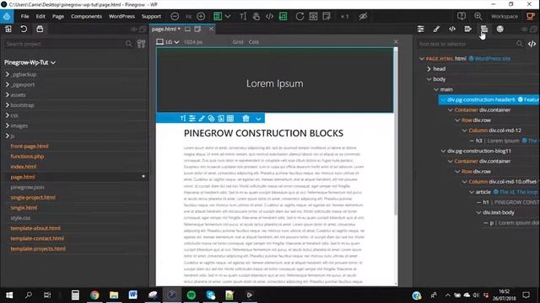Image resolution: width=540 pixels, height=303 pixels.
Task: Select style.css in project tree
Action: click(20, 218)
